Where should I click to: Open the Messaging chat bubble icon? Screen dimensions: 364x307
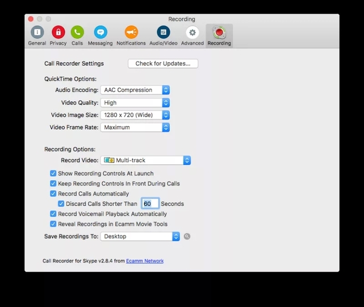click(x=101, y=32)
